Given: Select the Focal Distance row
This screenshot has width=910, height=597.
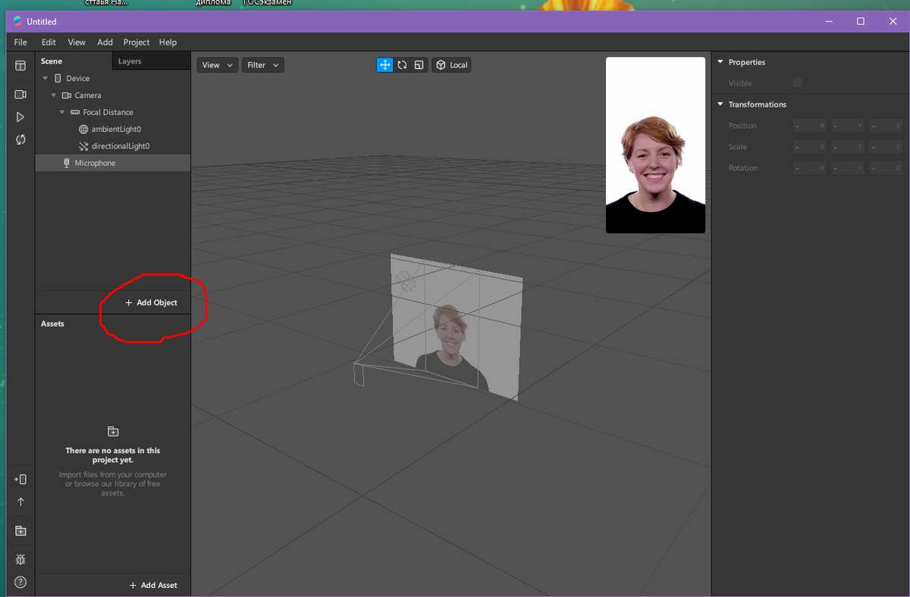Looking at the screenshot, I should [113, 112].
